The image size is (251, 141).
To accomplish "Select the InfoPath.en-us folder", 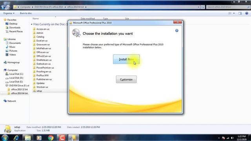I will tap(44, 49).
